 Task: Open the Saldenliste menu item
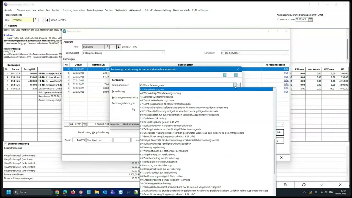click(121, 10)
